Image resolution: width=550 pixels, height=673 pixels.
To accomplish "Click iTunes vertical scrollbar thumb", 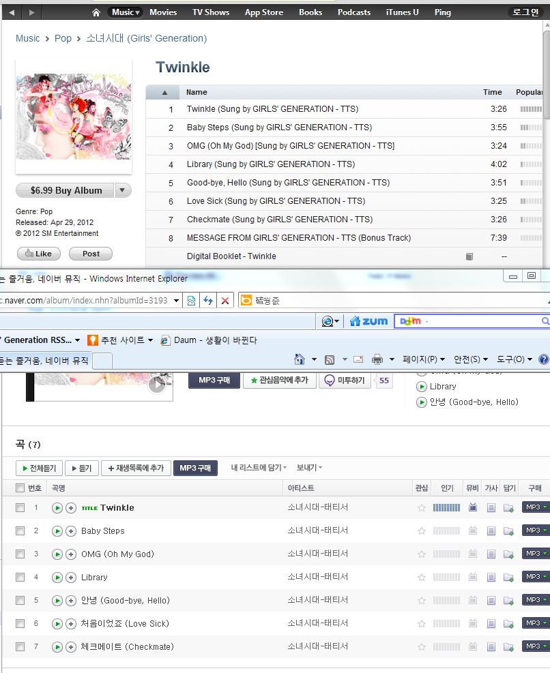I will coord(547,75).
